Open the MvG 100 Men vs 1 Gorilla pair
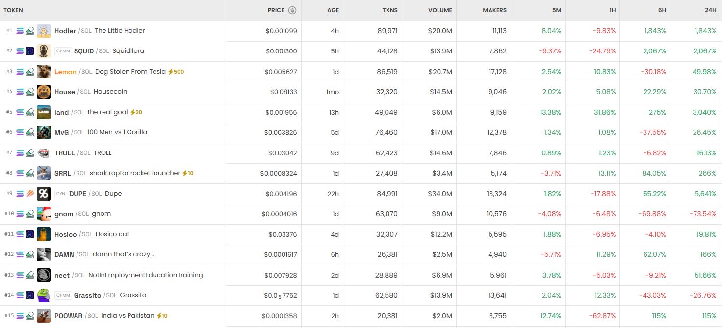This screenshot has width=722, height=328. pos(117,132)
